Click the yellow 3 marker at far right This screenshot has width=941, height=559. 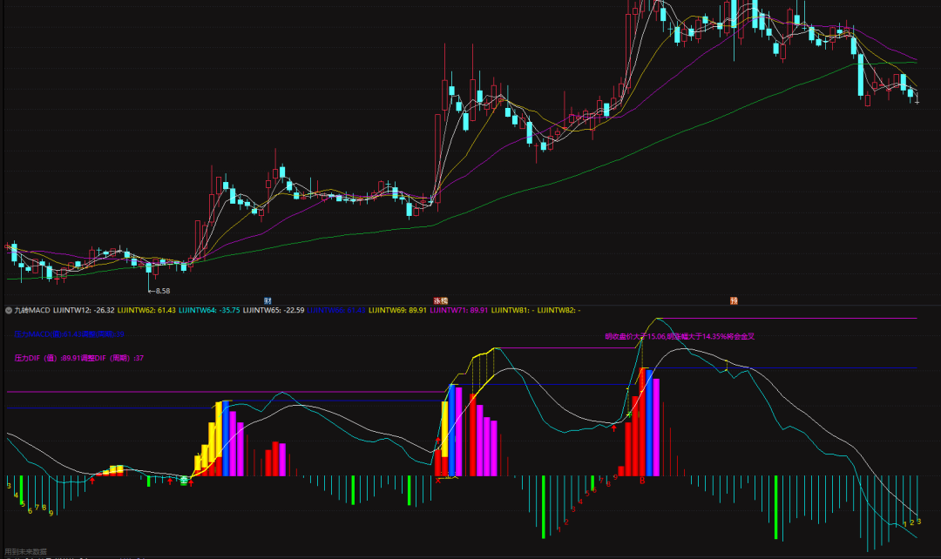tap(919, 522)
